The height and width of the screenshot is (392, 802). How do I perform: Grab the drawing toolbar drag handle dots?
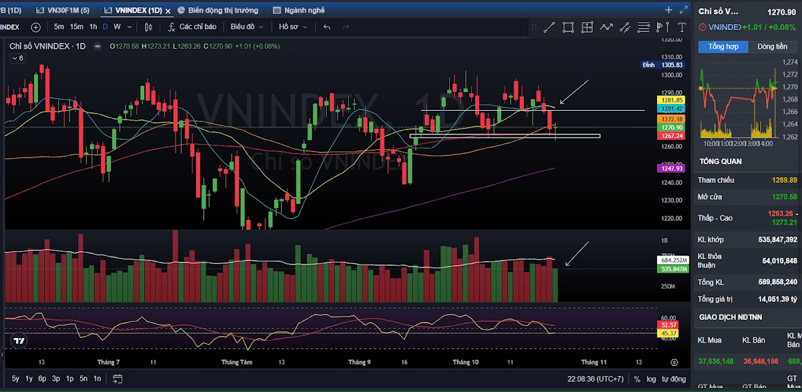pyautogui.click(x=534, y=27)
